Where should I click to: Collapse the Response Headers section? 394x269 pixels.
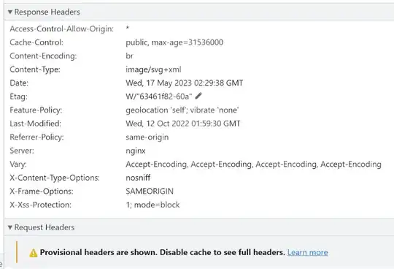pos(10,12)
